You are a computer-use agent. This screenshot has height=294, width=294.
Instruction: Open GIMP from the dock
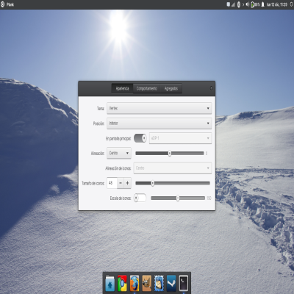click(x=146, y=283)
